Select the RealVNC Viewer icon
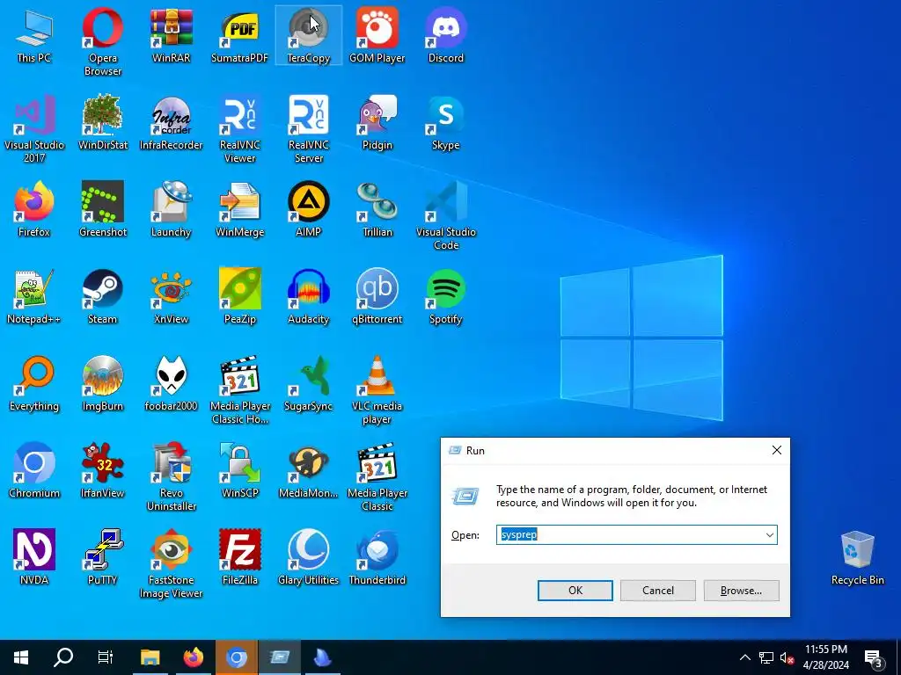Image resolution: width=901 pixels, height=675 pixels. point(239,128)
